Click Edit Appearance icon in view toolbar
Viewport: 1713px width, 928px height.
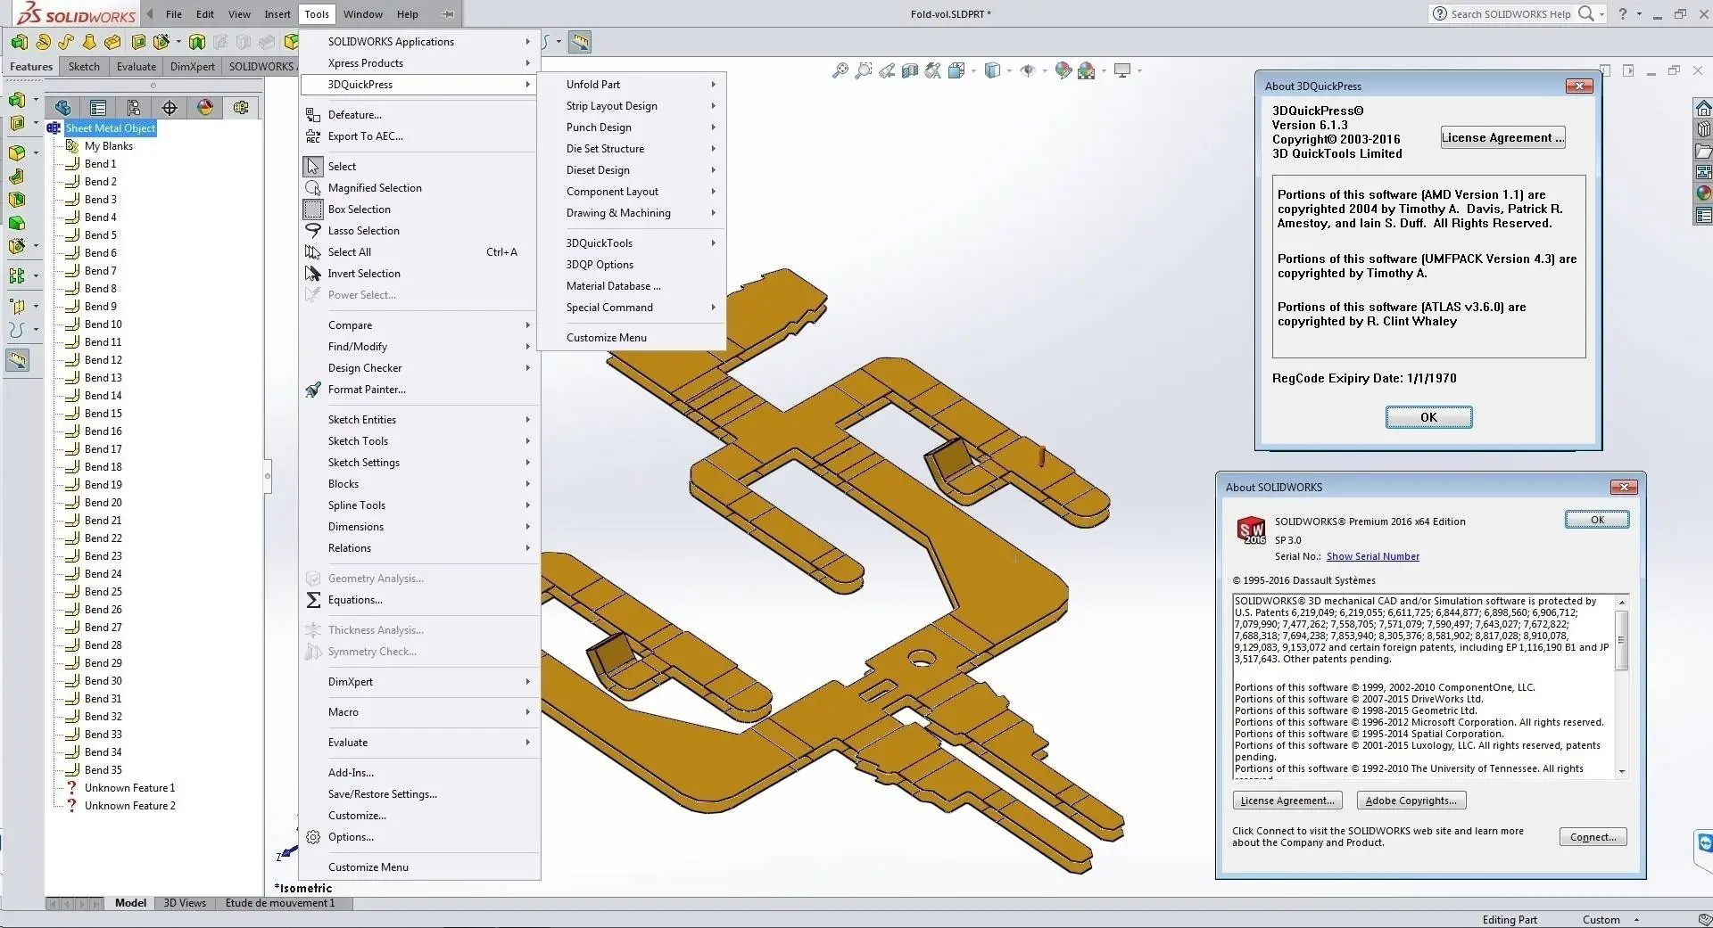coord(1063,70)
